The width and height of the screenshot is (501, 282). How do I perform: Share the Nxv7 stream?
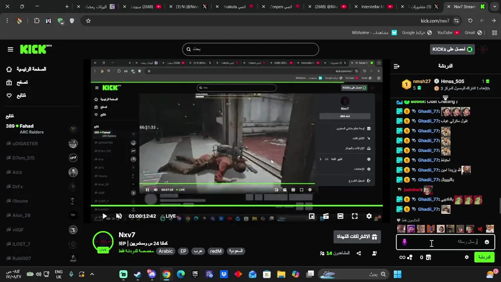(359, 253)
